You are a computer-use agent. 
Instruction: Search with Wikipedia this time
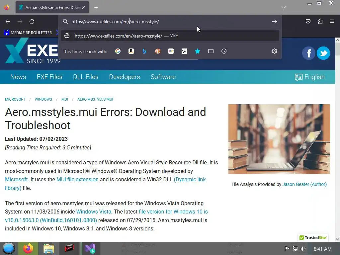pyautogui.click(x=184, y=51)
